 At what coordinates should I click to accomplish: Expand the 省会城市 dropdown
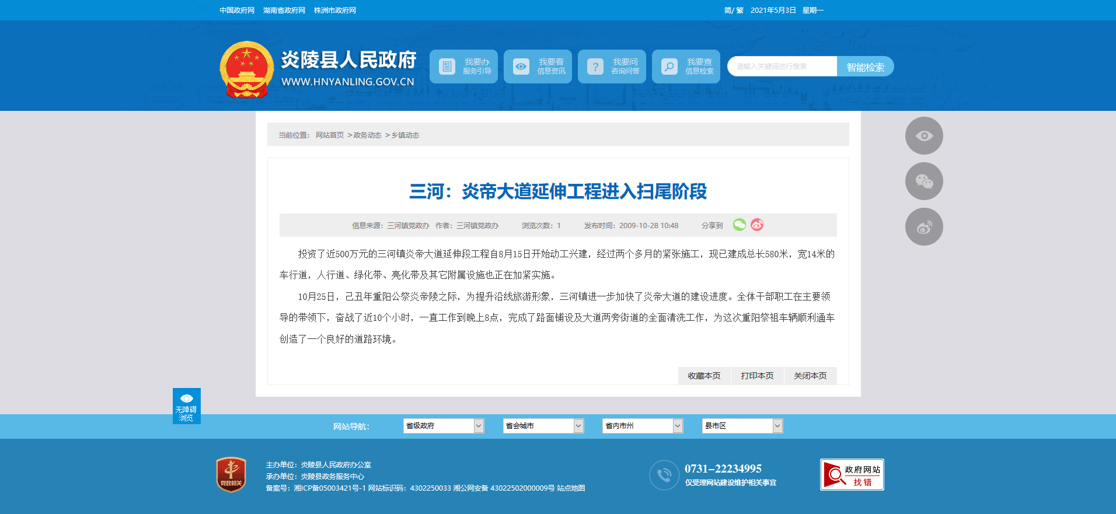(x=543, y=426)
